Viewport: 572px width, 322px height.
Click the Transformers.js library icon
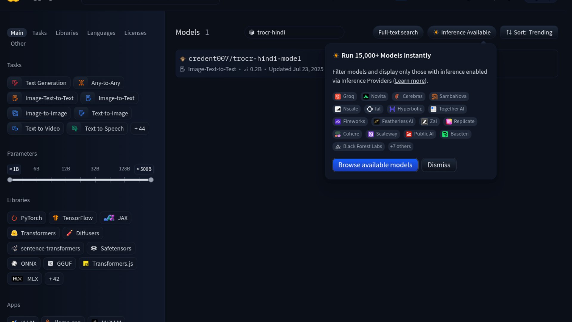click(x=86, y=264)
